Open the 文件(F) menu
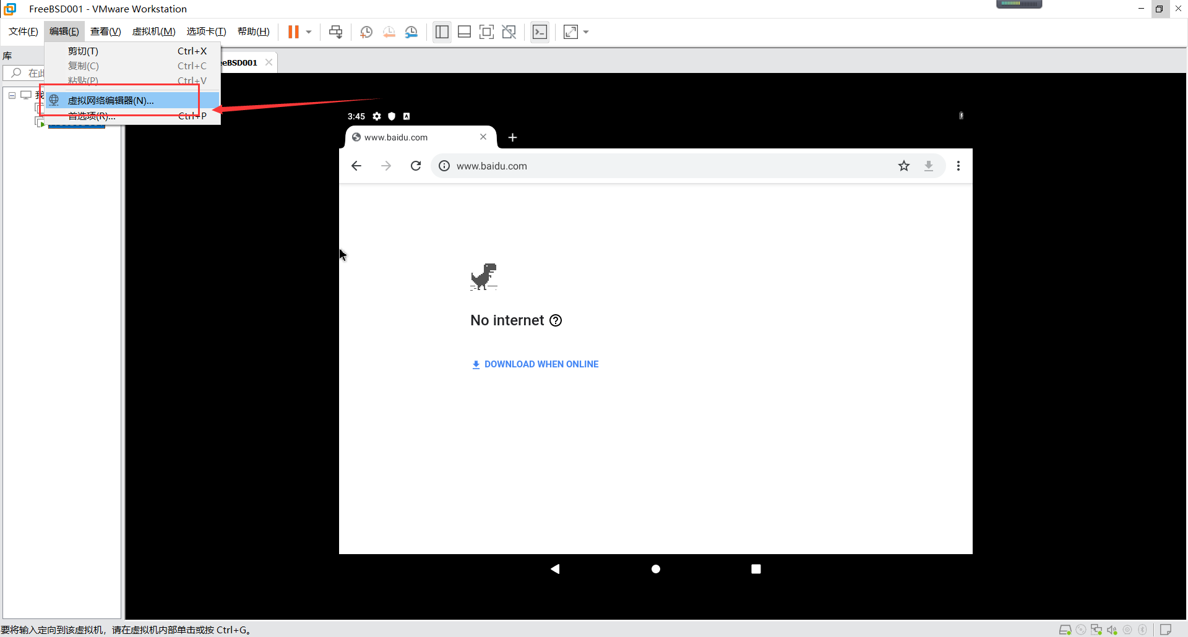Viewport: 1188px width, 637px height. point(24,32)
